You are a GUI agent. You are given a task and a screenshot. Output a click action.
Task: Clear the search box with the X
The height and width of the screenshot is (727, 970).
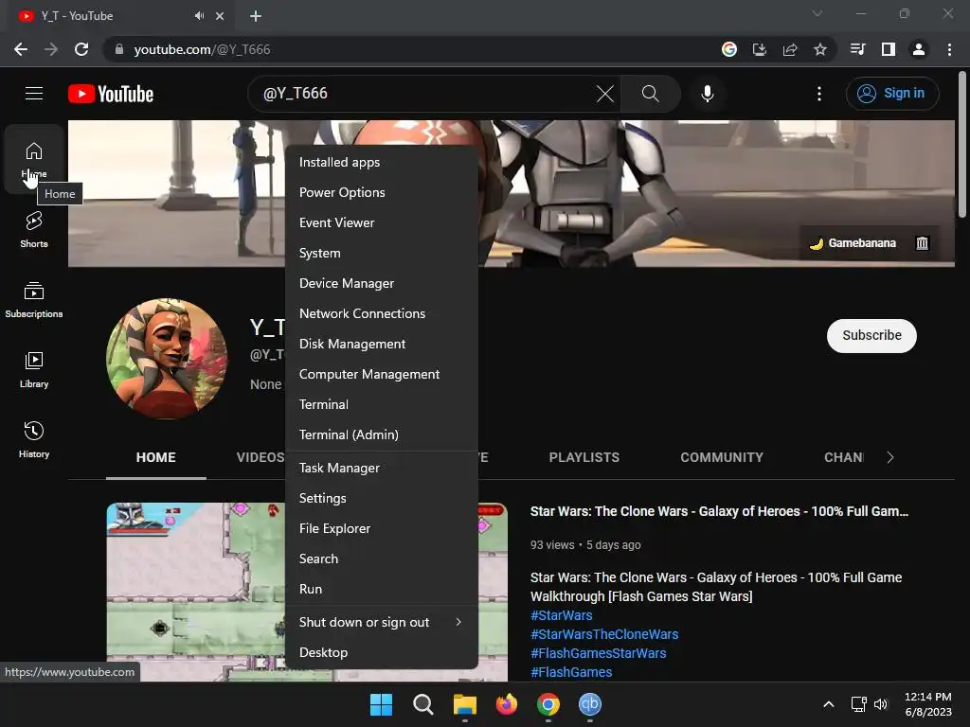pos(604,94)
